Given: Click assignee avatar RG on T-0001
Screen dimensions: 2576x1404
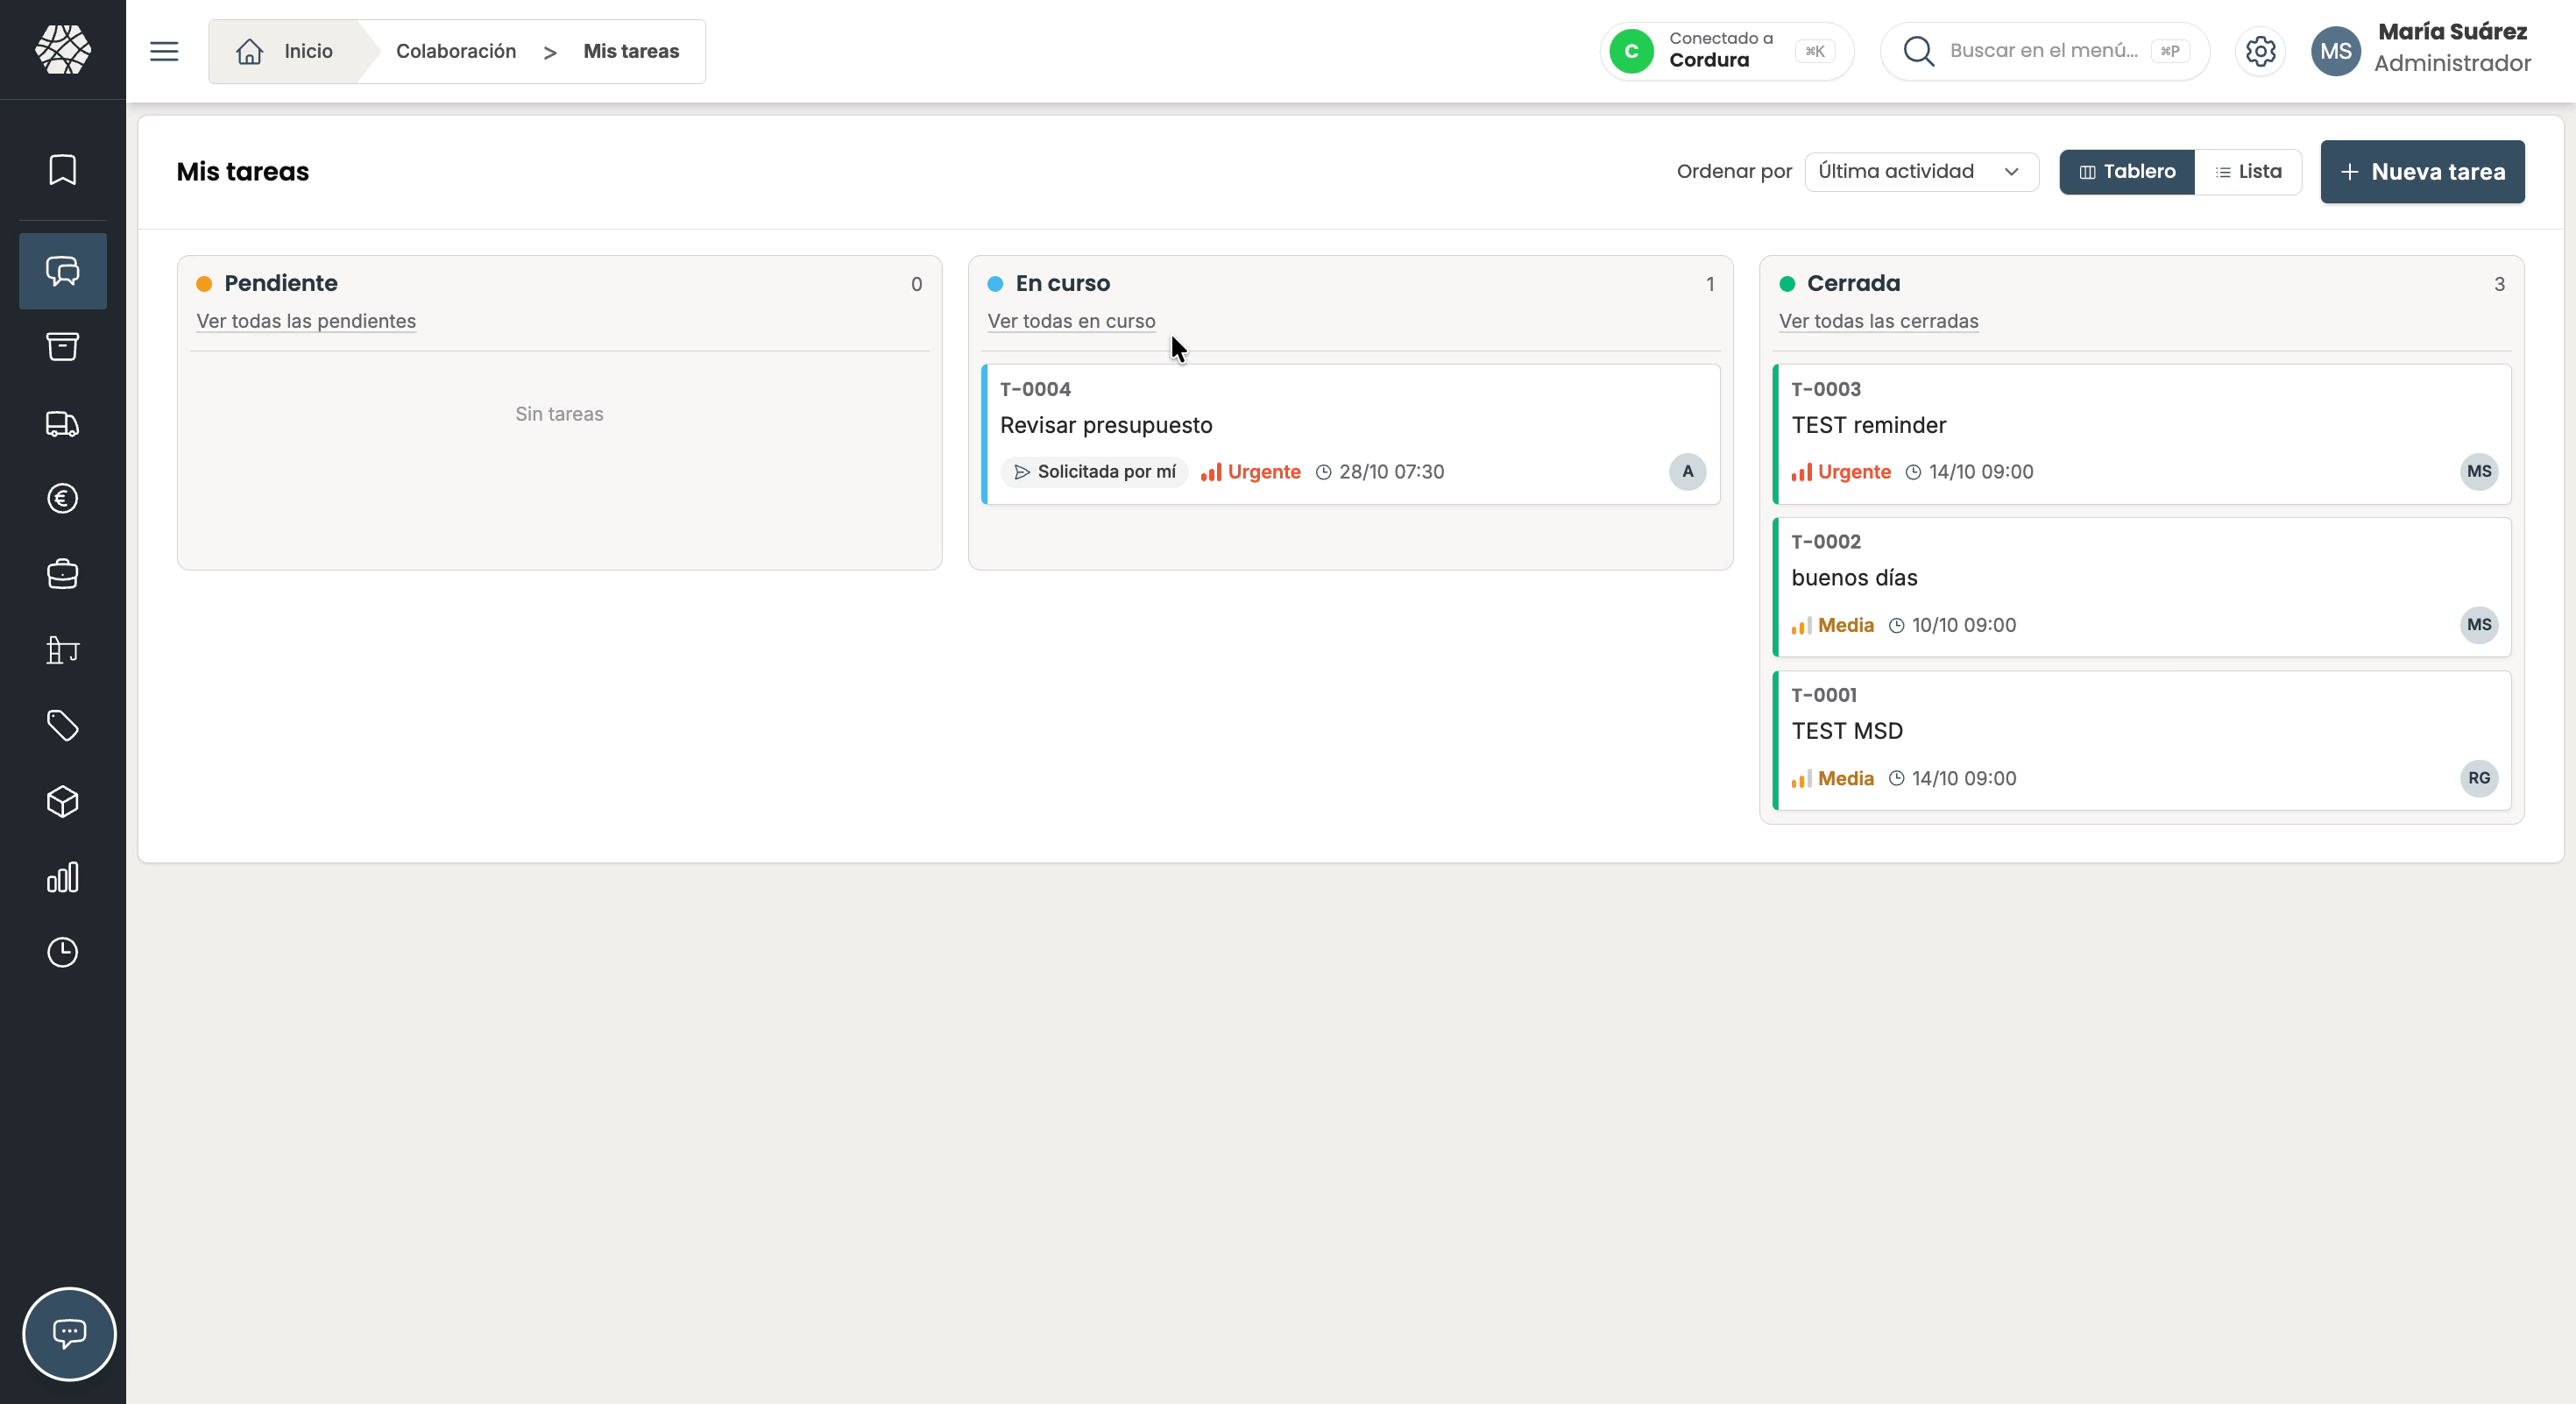Looking at the screenshot, I should 2478,778.
